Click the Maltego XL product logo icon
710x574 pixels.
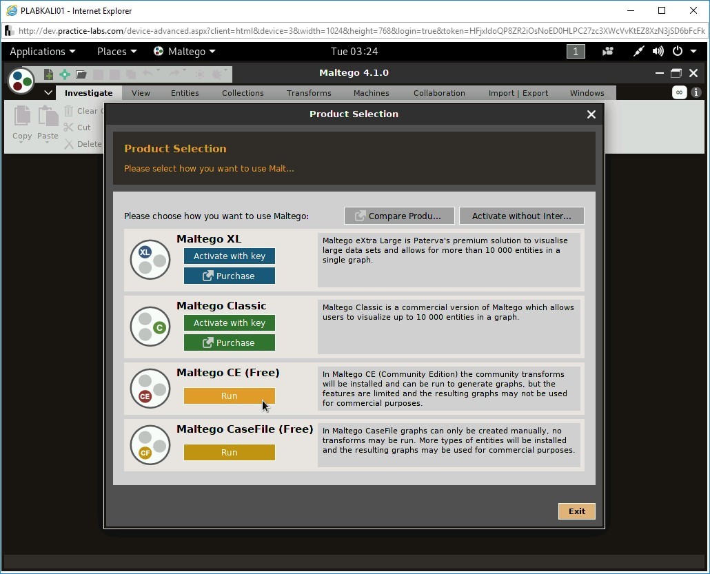pos(150,260)
